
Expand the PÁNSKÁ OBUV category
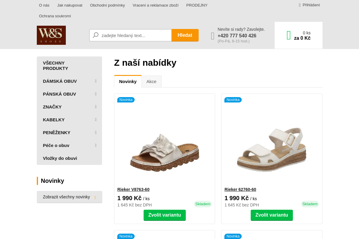pyautogui.click(x=95, y=94)
